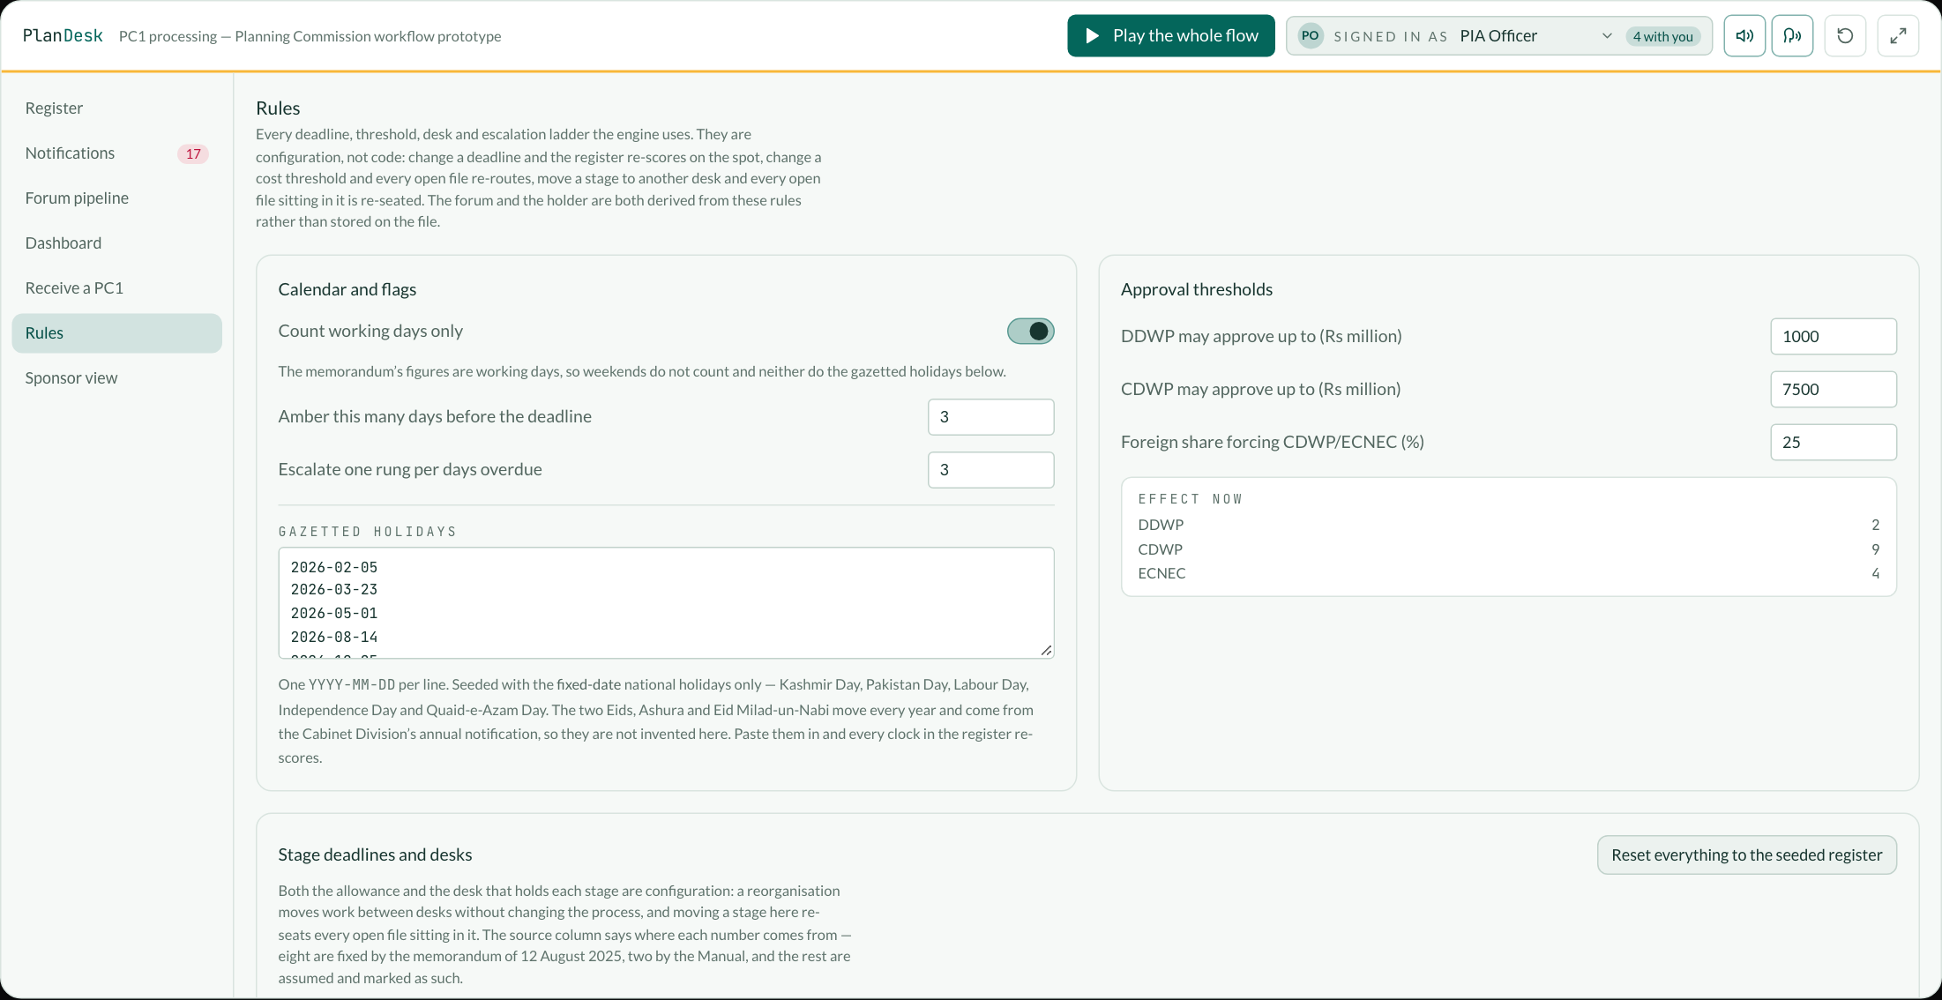Toggle 'Count working days only' switch
Viewport: 1942px width, 1000px height.
click(x=1031, y=332)
